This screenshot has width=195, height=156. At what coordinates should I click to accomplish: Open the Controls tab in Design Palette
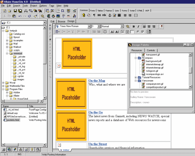point(151,50)
